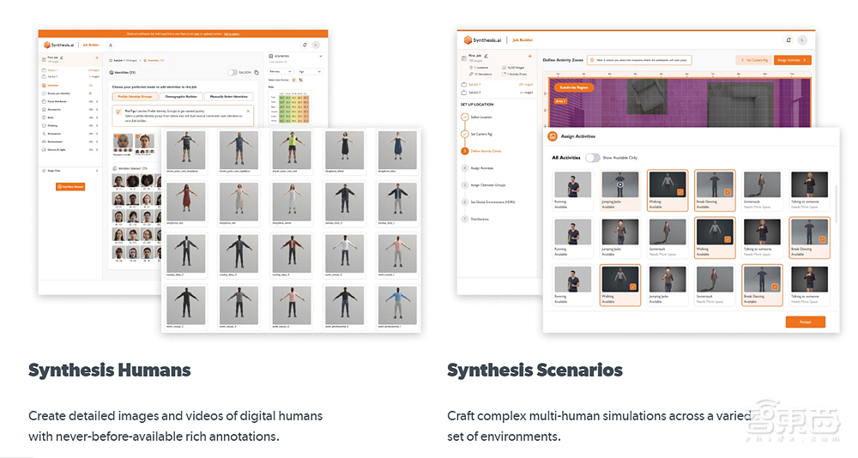Close the Pro Tip banner with X
This screenshot has height=458, width=858.
point(249,110)
